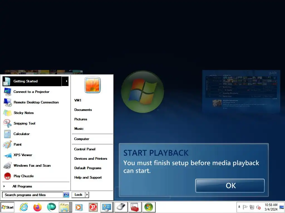Open Help and Support

88,177
